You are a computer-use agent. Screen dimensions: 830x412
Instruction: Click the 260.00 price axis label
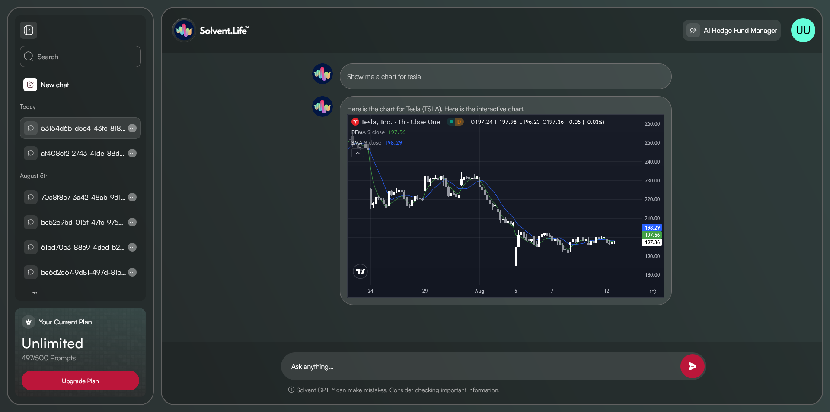652,124
